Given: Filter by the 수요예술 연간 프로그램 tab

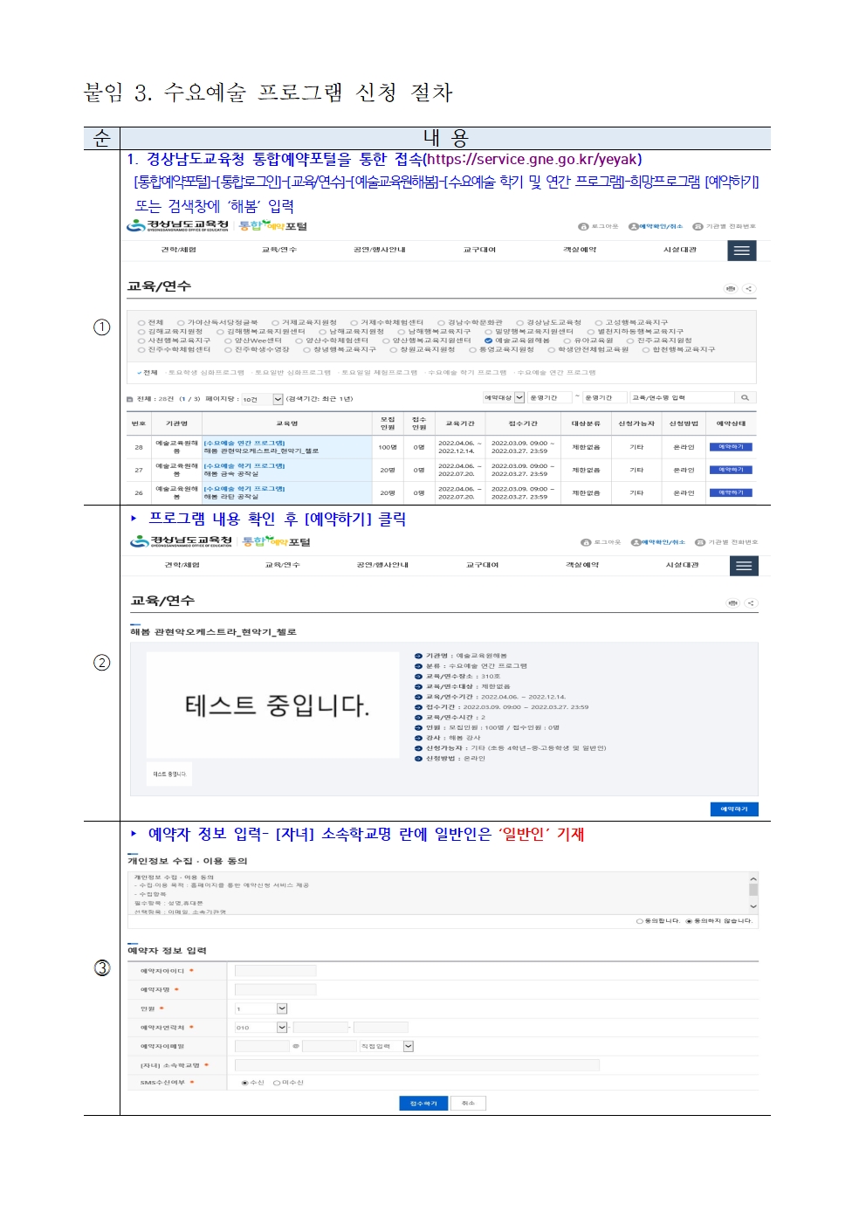Looking at the screenshot, I should 557,373.
